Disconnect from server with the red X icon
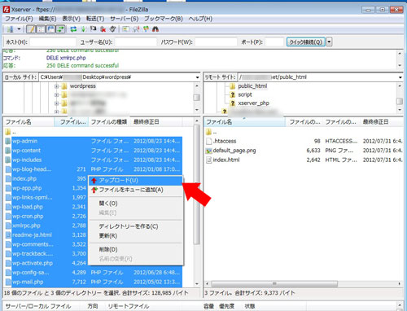The width and height of the screenshot is (407, 311). pos(103,29)
